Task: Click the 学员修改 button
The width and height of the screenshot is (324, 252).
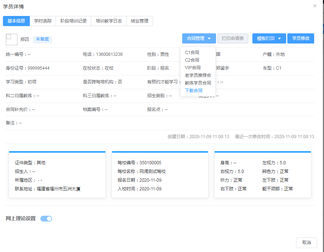Action: tap(301, 38)
